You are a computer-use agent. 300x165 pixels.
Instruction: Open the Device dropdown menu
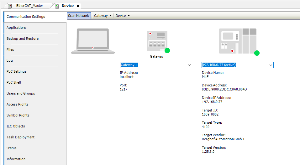pyautogui.click(x=123, y=16)
